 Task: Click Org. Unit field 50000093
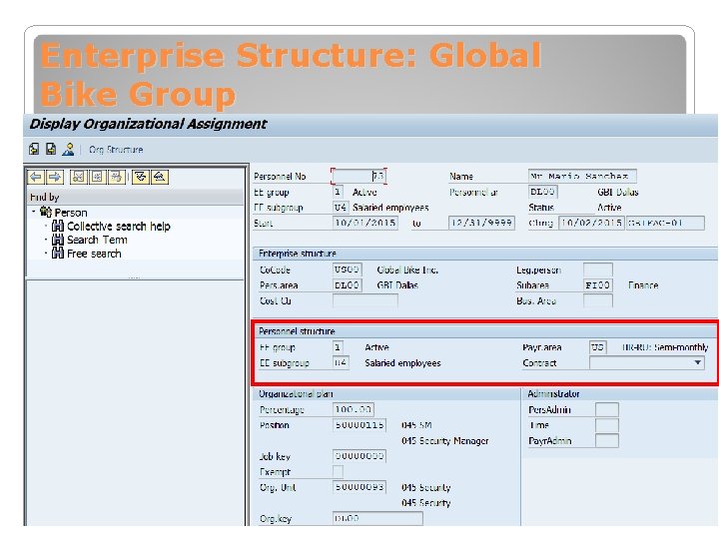(x=359, y=487)
